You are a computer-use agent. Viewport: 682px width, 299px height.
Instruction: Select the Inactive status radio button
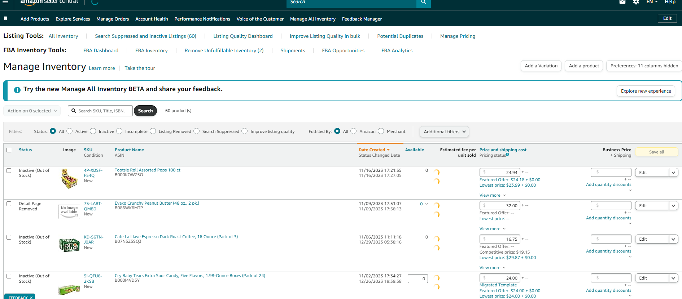[x=93, y=131]
